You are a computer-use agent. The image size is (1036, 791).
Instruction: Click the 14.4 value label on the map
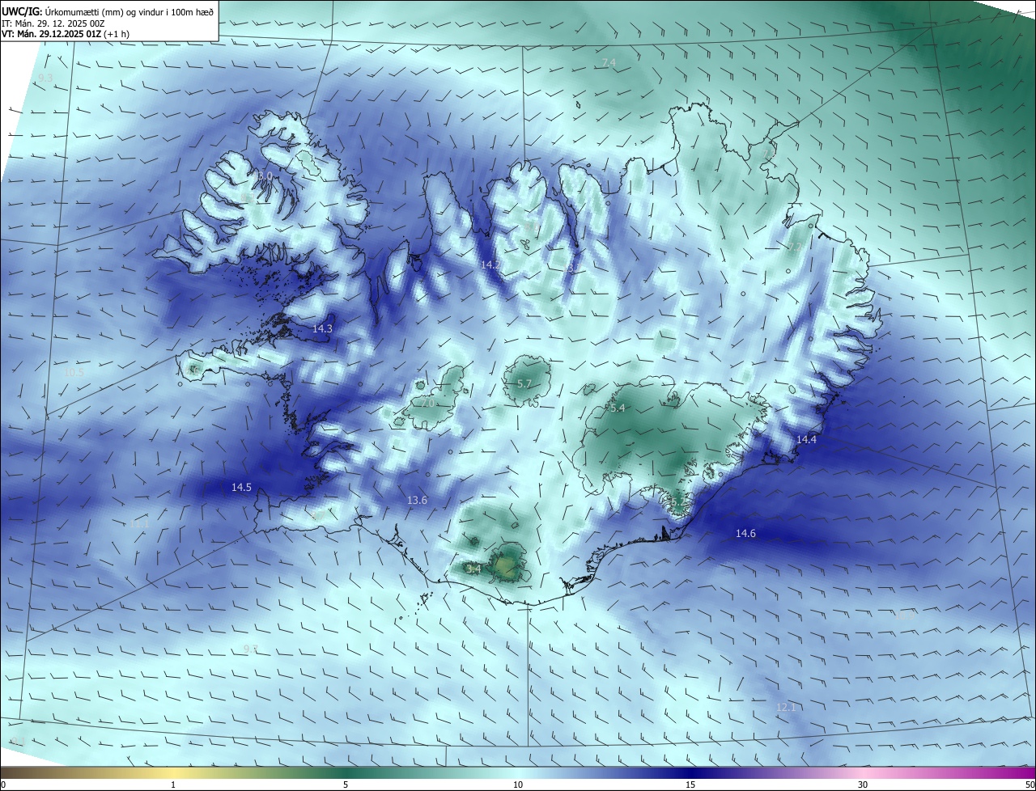(x=806, y=440)
